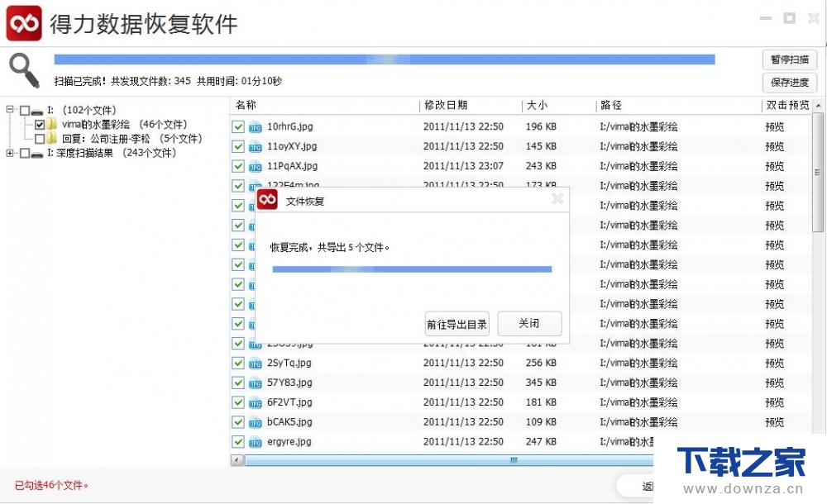The width and height of the screenshot is (827, 504).
Task: Click the vertical scrollbar up arrow
Action: point(818,106)
